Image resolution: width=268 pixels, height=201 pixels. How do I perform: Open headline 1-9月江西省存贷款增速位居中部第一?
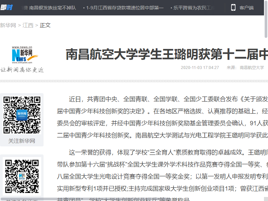pyautogui.click(x=125, y=8)
